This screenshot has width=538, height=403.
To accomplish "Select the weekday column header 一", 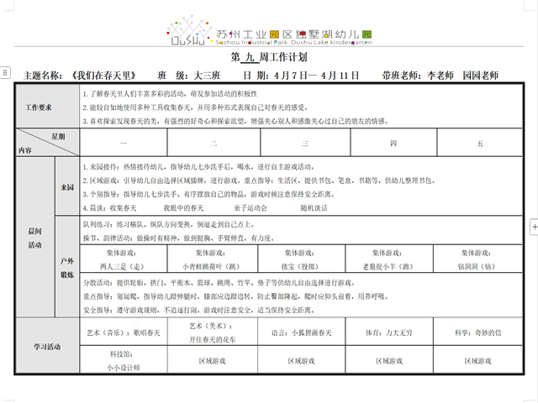I will [124, 144].
